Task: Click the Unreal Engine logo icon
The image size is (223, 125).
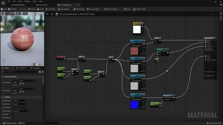Action: (x=3, y=3)
